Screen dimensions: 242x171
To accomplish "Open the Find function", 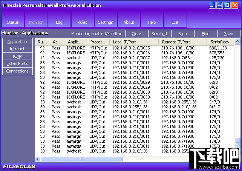I will click(205, 34).
